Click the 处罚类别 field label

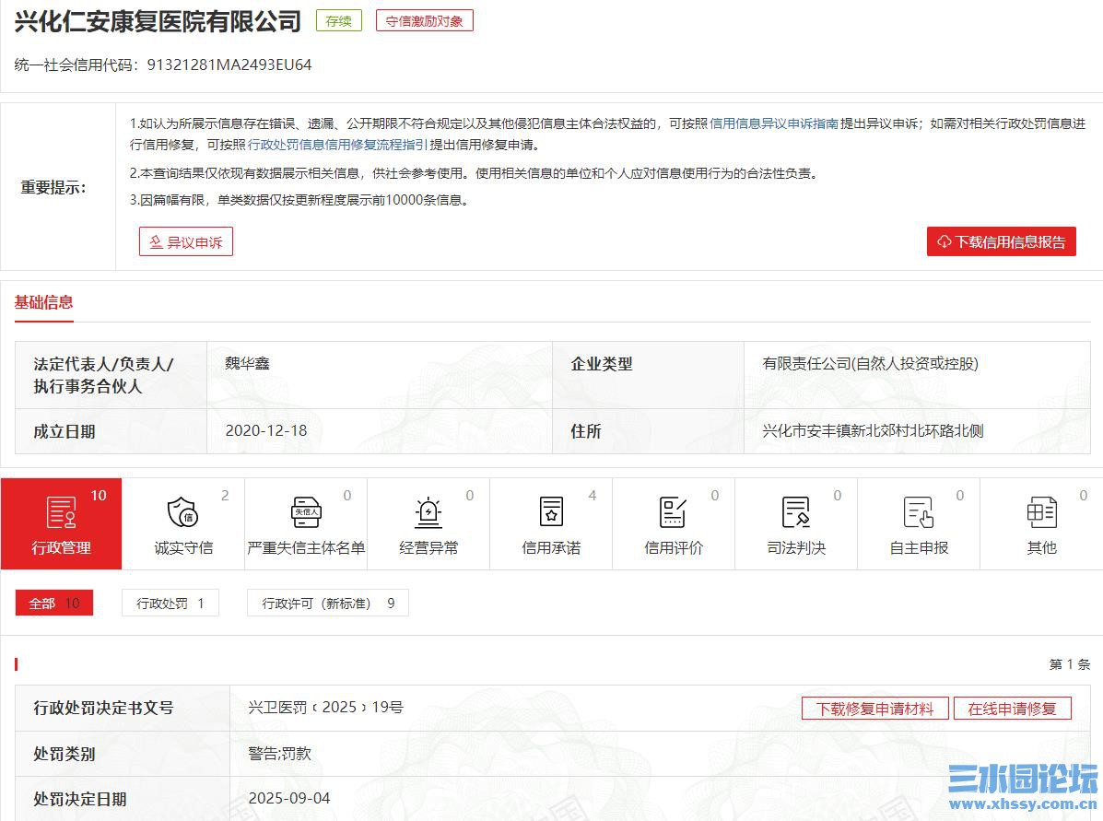click(x=64, y=754)
